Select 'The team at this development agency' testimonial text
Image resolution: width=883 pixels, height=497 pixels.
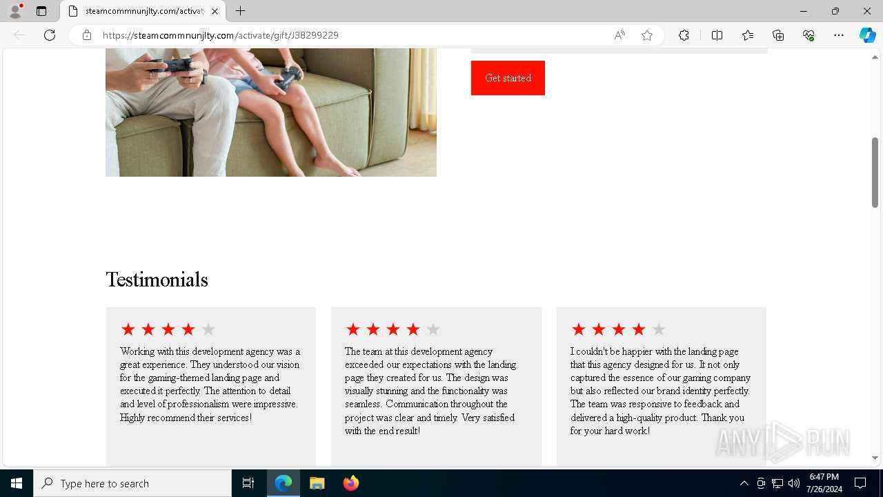click(431, 391)
